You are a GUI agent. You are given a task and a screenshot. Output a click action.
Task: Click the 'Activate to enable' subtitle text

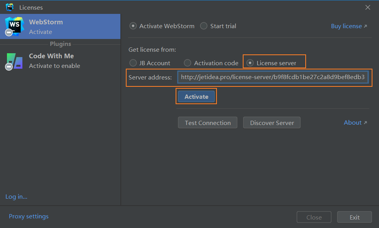[x=54, y=66]
